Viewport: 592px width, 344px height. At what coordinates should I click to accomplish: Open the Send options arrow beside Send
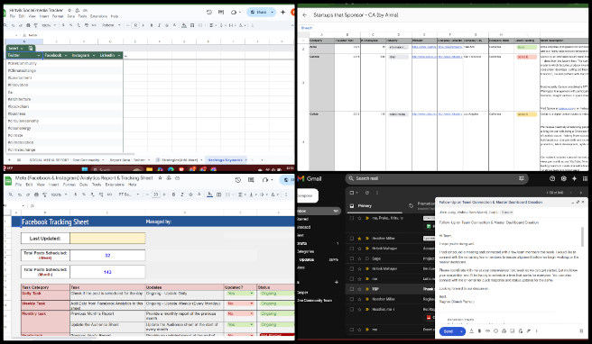(461, 331)
